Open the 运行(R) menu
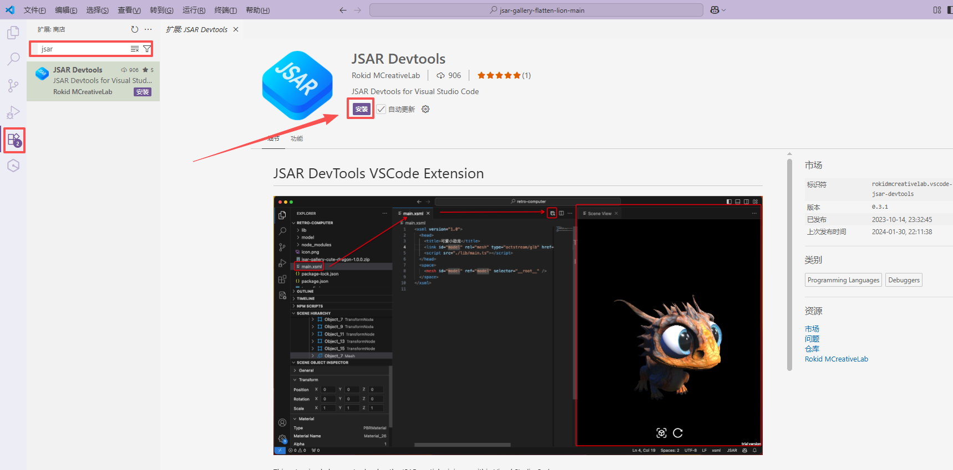Screen dimensions: 953x470 click(x=194, y=10)
